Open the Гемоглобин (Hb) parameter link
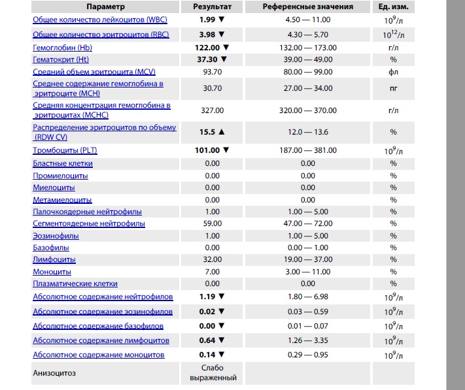 (x=63, y=48)
